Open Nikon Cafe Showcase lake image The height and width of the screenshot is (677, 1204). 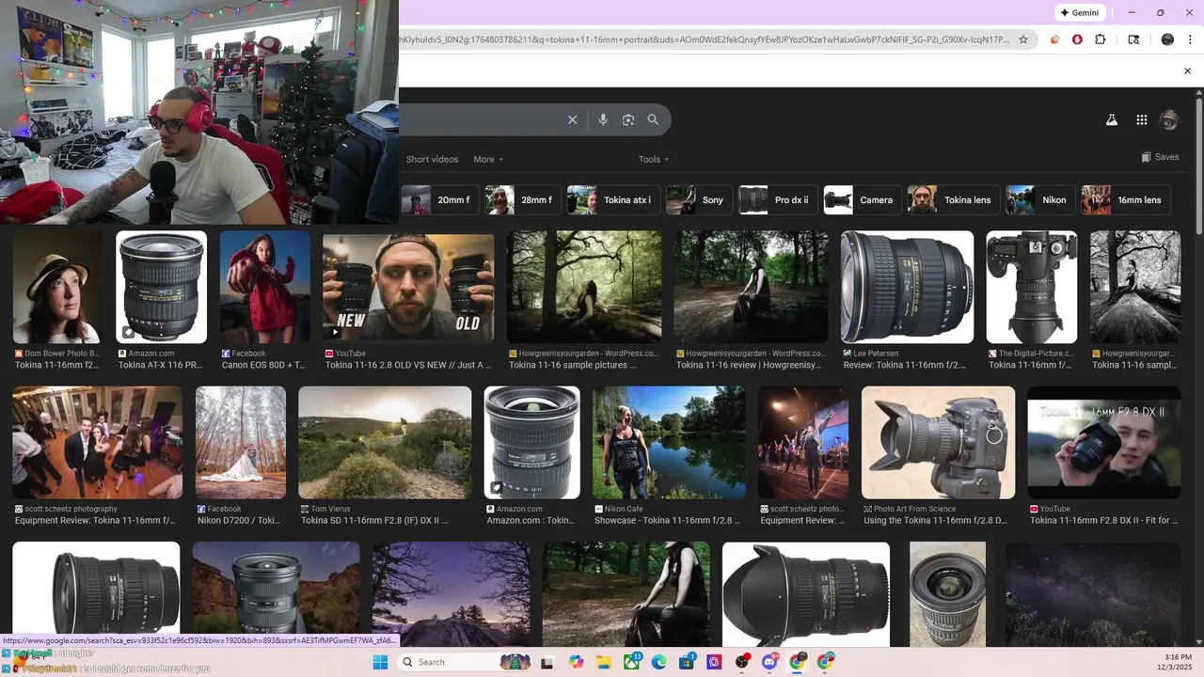(669, 442)
